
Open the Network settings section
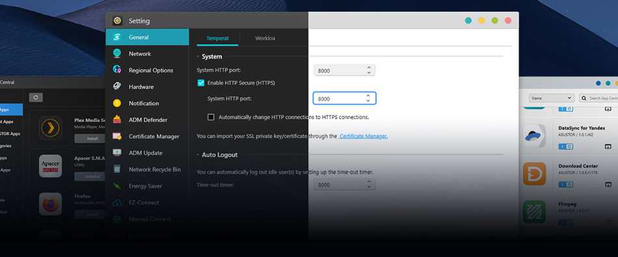click(148, 54)
